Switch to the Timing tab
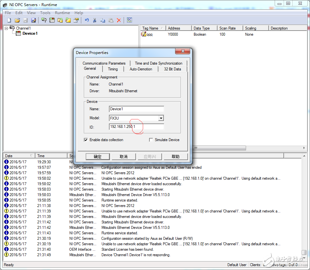 113,69
